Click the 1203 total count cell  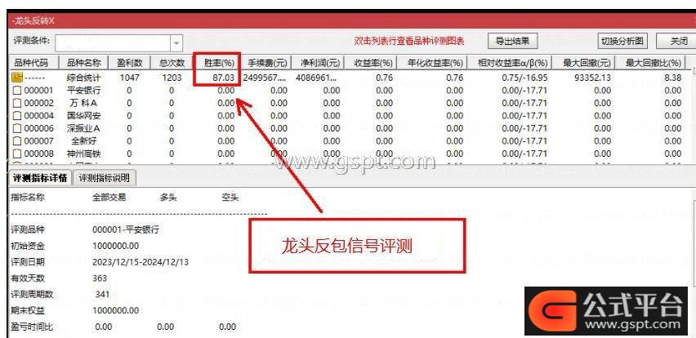172,78
